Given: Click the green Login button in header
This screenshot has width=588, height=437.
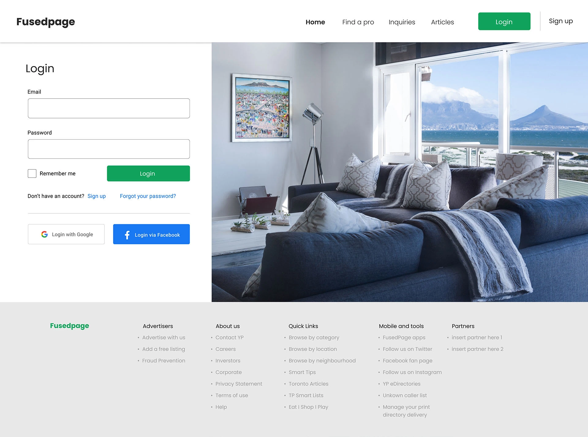Looking at the screenshot, I should click(504, 21).
